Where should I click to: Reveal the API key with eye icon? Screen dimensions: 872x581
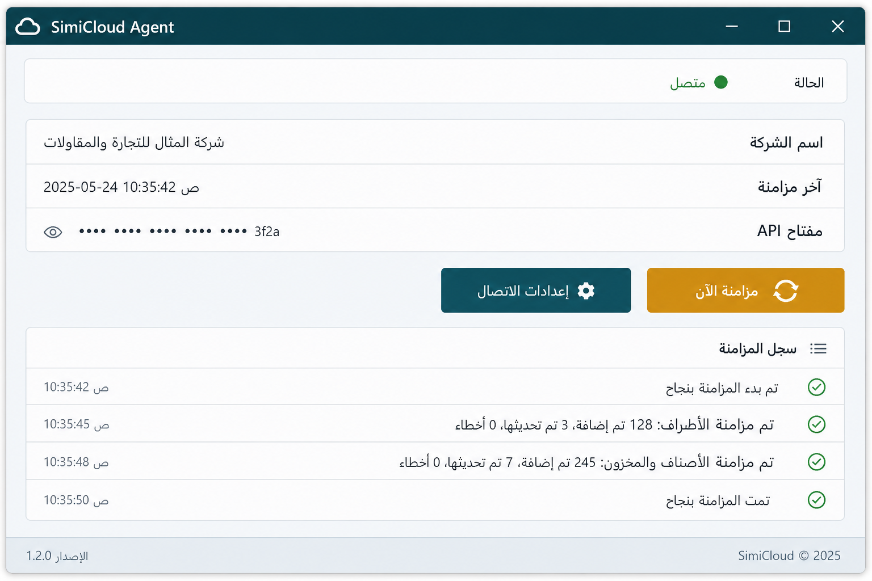point(53,232)
